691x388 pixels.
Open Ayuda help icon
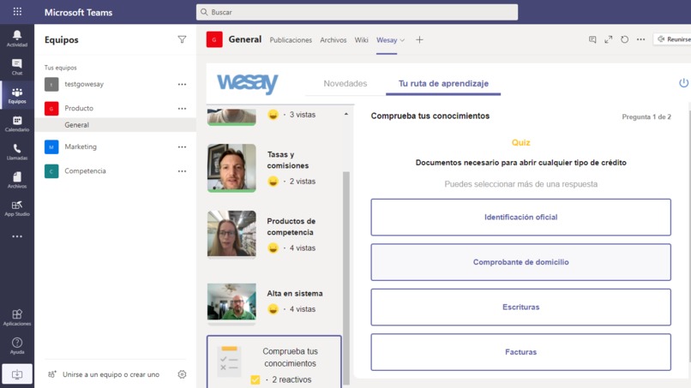(x=17, y=346)
